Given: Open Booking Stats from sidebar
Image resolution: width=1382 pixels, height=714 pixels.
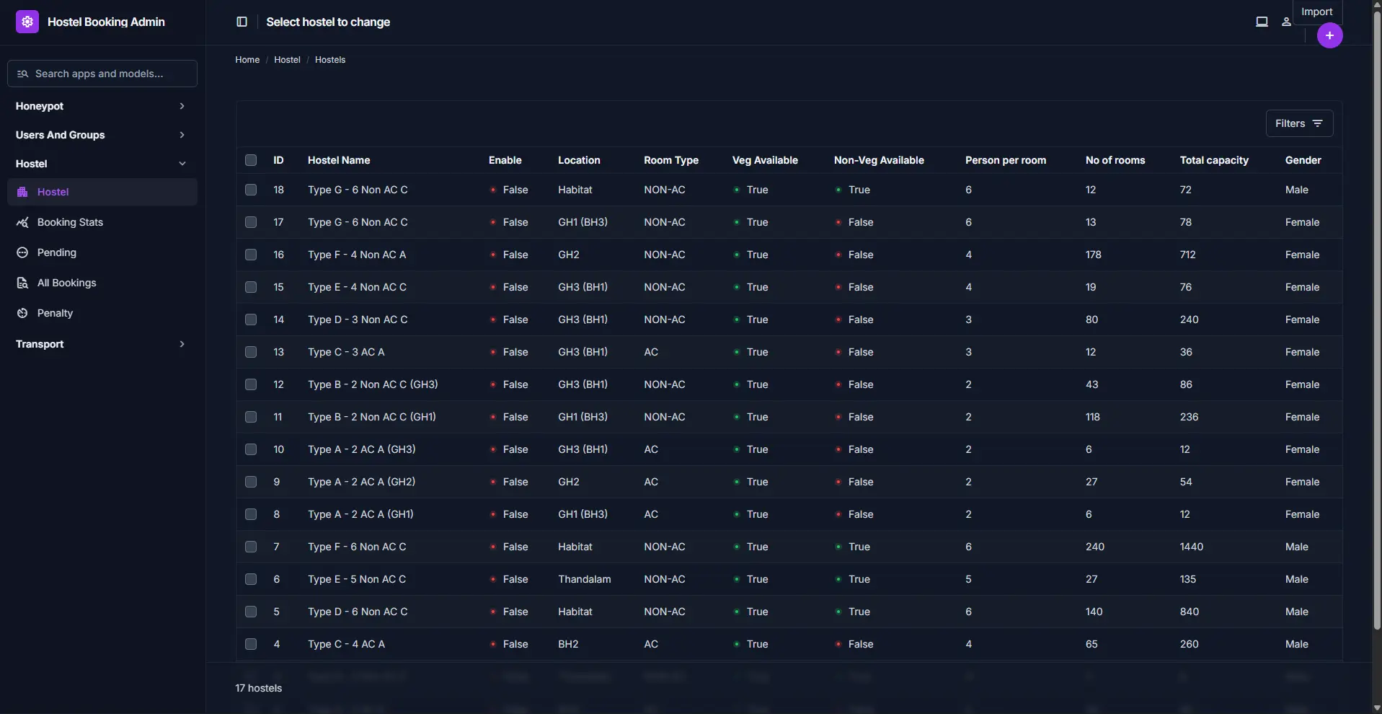Looking at the screenshot, I should [x=70, y=222].
